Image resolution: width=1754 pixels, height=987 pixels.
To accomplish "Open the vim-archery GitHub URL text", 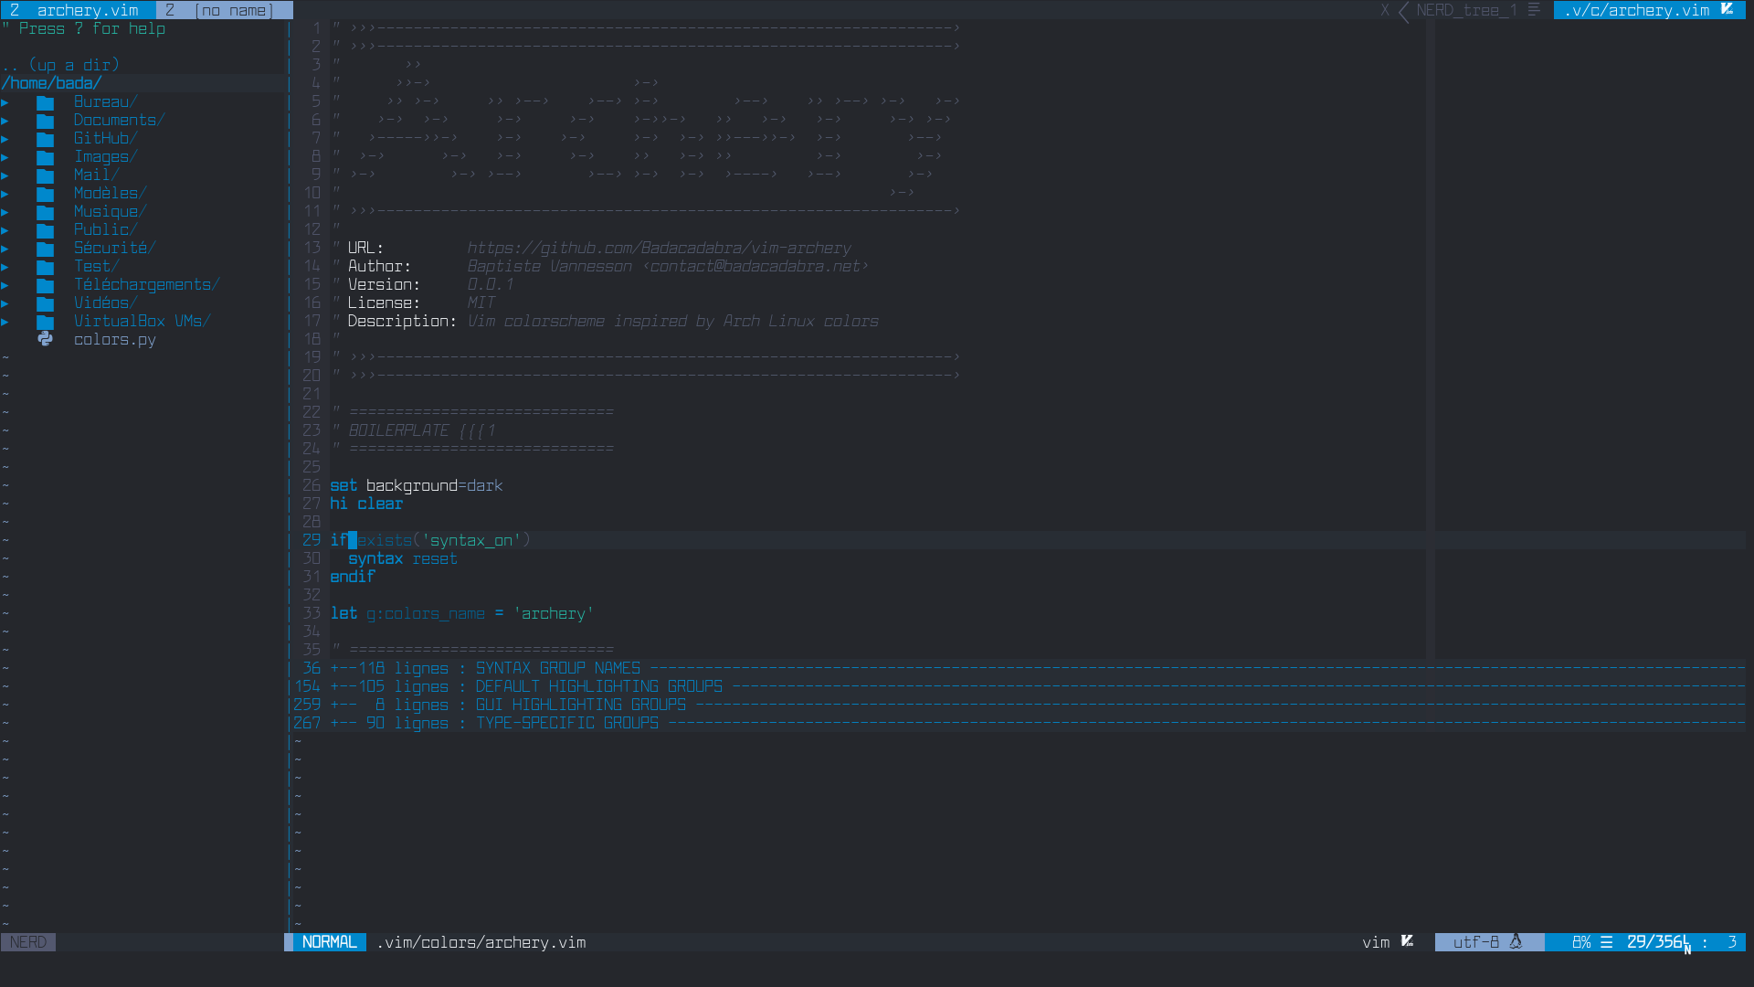I will coord(659,248).
